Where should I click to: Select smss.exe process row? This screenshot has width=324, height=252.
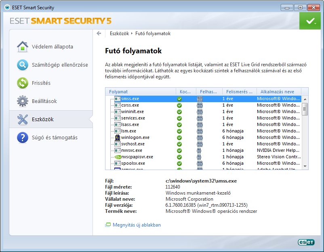(x=203, y=99)
